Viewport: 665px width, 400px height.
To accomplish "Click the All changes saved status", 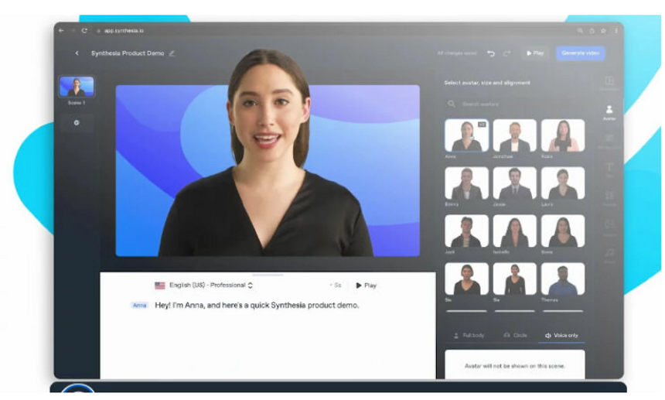I will 457,53.
